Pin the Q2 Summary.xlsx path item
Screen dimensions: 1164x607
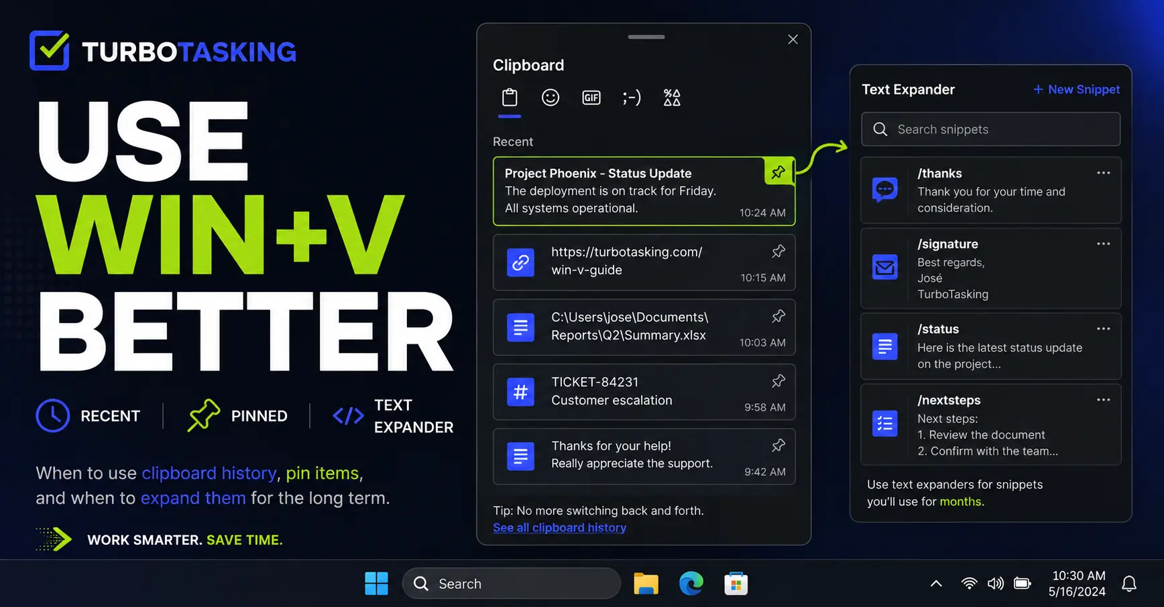[778, 316]
